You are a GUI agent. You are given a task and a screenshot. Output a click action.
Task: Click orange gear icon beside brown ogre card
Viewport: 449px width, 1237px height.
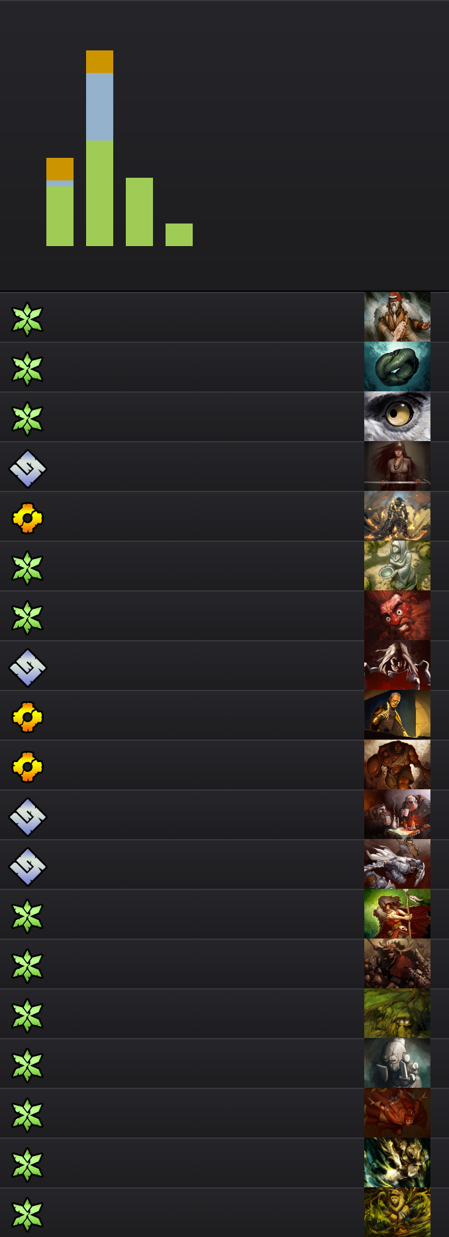click(27, 767)
